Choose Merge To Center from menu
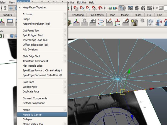This screenshot has width=167, height=125. [x=32, y=114]
